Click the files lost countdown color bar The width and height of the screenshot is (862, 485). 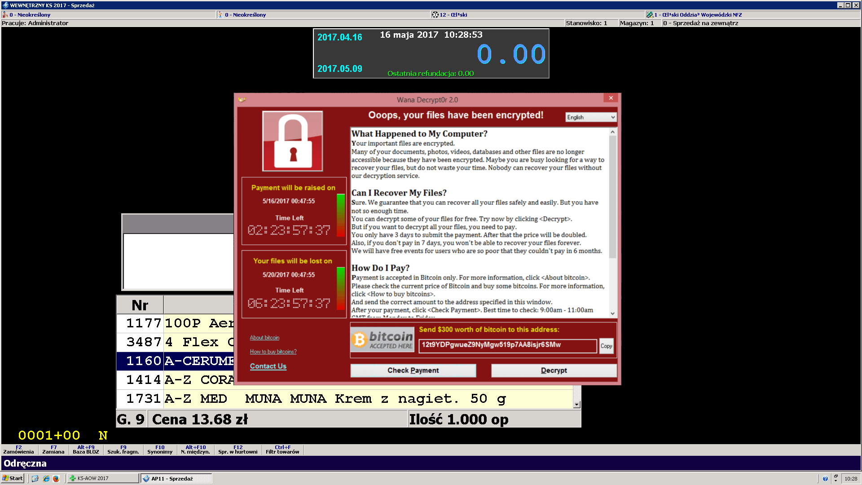tap(341, 289)
